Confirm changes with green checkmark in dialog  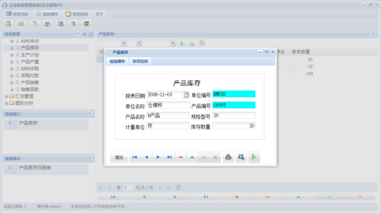(204, 157)
